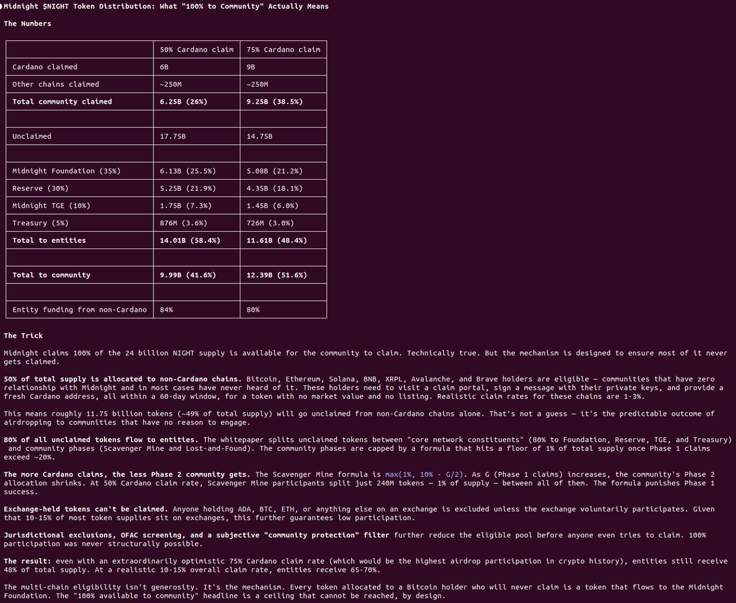Select the "Midnight Foundation (35%)" row label

(66, 171)
